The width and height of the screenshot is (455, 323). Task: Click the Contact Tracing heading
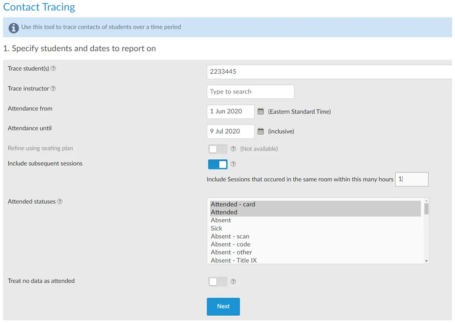(39, 7)
